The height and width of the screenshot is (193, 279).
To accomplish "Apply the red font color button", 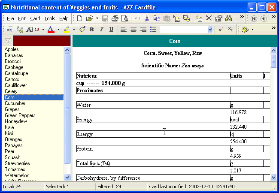I will point(51,29).
